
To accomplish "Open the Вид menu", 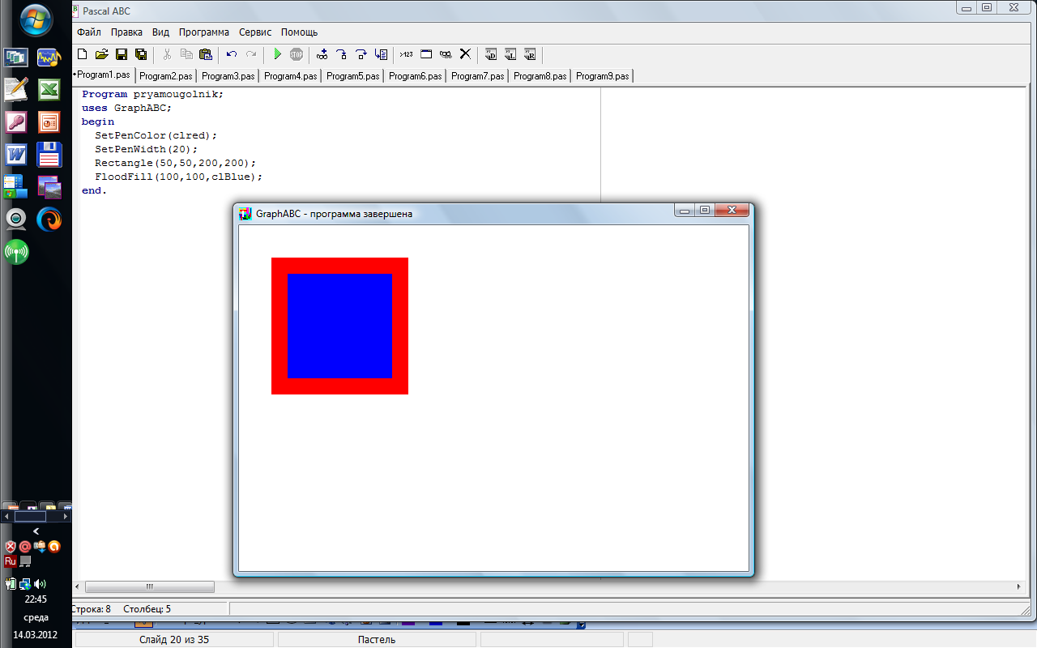I will coord(160,32).
